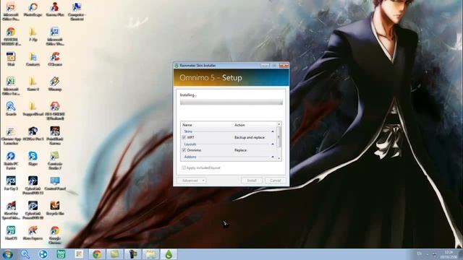This screenshot has width=463, height=260.
Task: Click the list scroll-down arrow
Action: 279,159
